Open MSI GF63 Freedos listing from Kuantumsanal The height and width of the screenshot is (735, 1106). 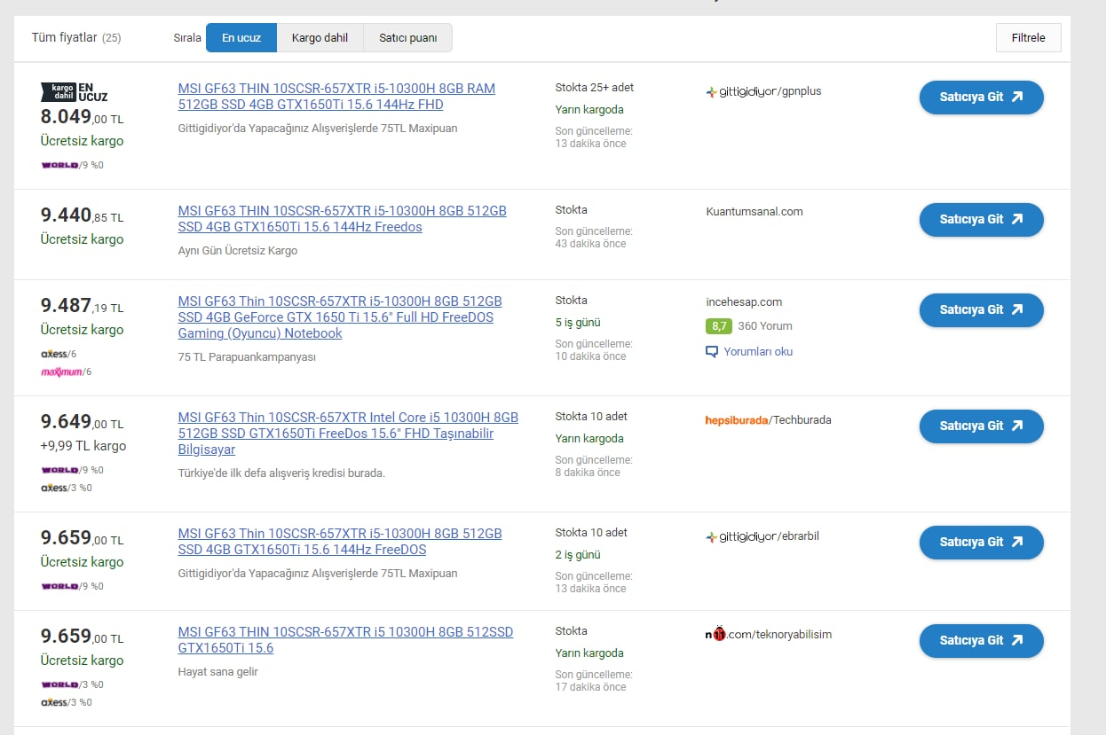(x=342, y=219)
